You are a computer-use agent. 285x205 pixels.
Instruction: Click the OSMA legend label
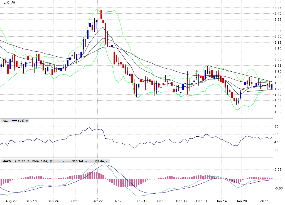[x=99, y=161]
